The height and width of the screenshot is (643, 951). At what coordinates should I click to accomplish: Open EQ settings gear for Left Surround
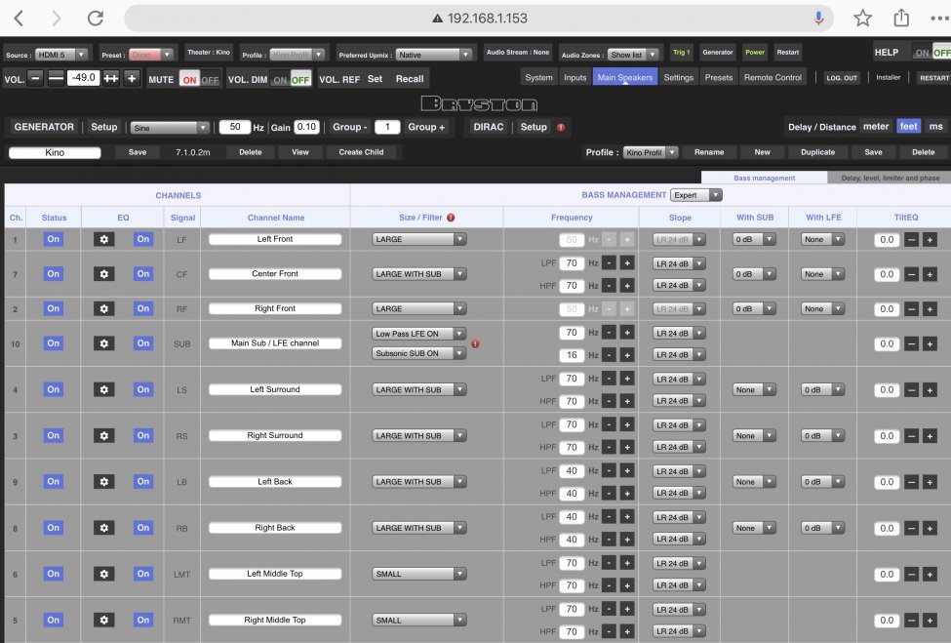pos(103,389)
